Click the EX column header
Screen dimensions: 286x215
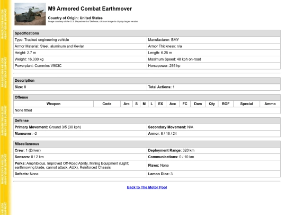click(160, 104)
